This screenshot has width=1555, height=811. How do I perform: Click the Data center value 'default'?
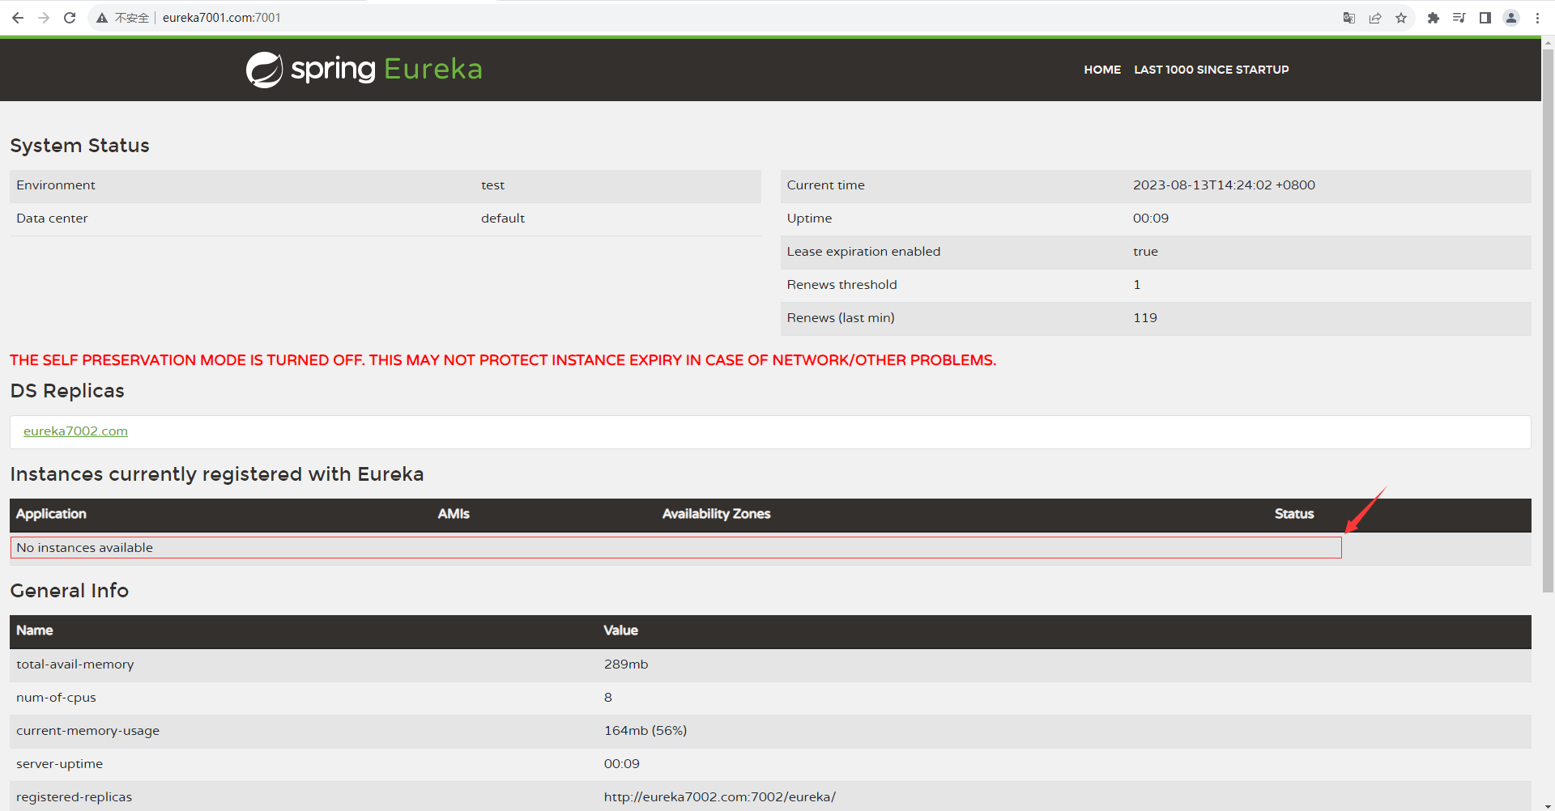click(x=503, y=219)
